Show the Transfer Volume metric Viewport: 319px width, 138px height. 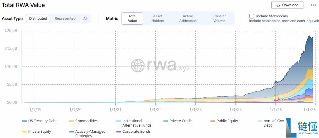point(219,18)
